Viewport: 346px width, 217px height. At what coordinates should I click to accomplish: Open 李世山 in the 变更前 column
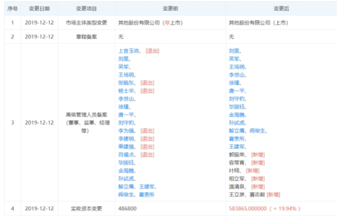[x=126, y=99]
